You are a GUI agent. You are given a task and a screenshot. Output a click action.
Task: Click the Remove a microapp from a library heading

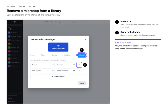pos(34,11)
